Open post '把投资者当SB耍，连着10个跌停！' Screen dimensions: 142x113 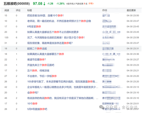point(45,16)
